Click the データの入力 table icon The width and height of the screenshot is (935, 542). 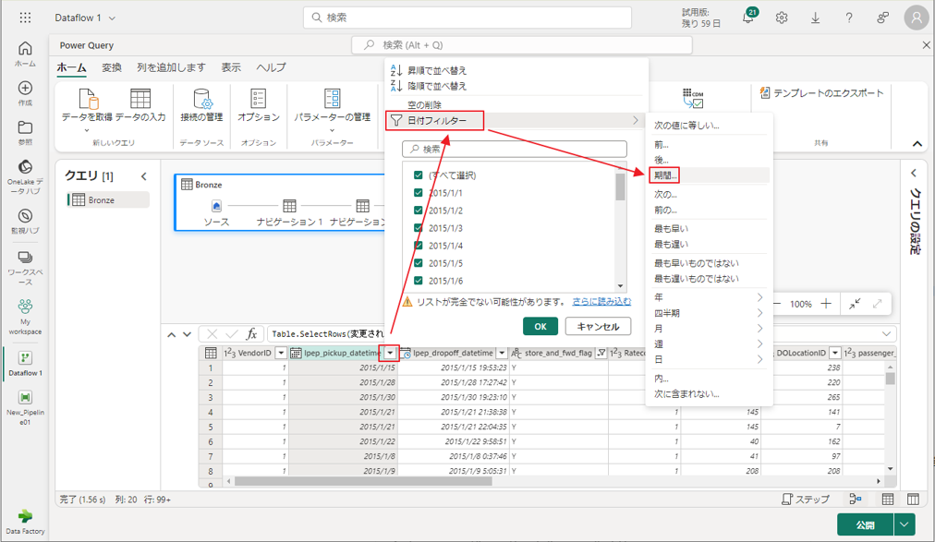140,100
